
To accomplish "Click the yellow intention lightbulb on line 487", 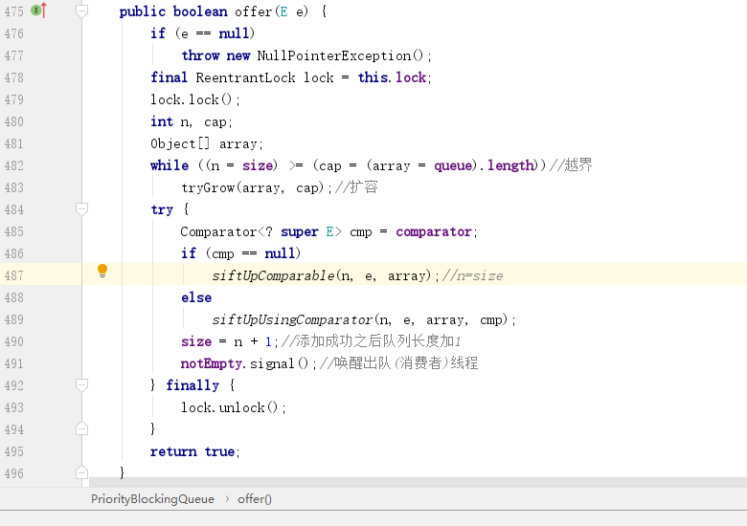I will pyautogui.click(x=102, y=271).
